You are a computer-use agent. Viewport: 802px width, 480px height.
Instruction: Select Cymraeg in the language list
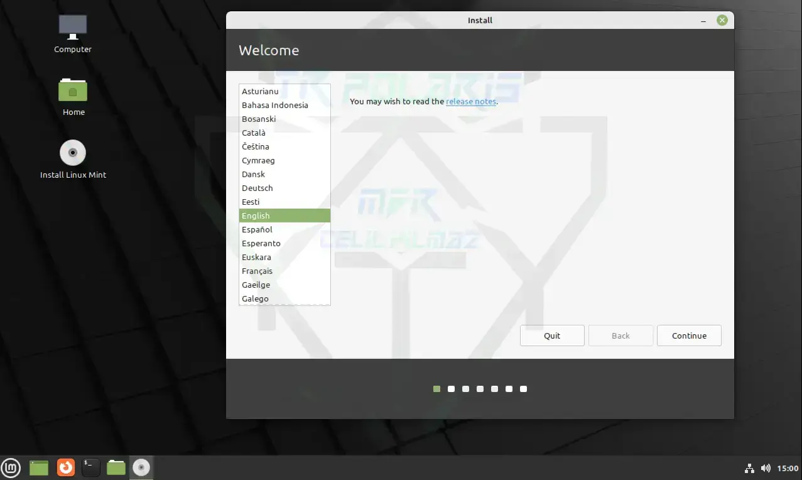click(x=285, y=160)
